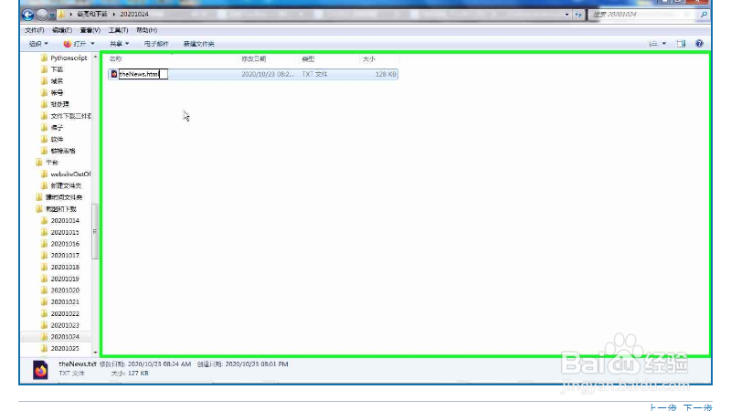This screenshot has height=411, width=731.
Task: Click the 127 KB size in the details pane
Action: pyautogui.click(x=138, y=374)
